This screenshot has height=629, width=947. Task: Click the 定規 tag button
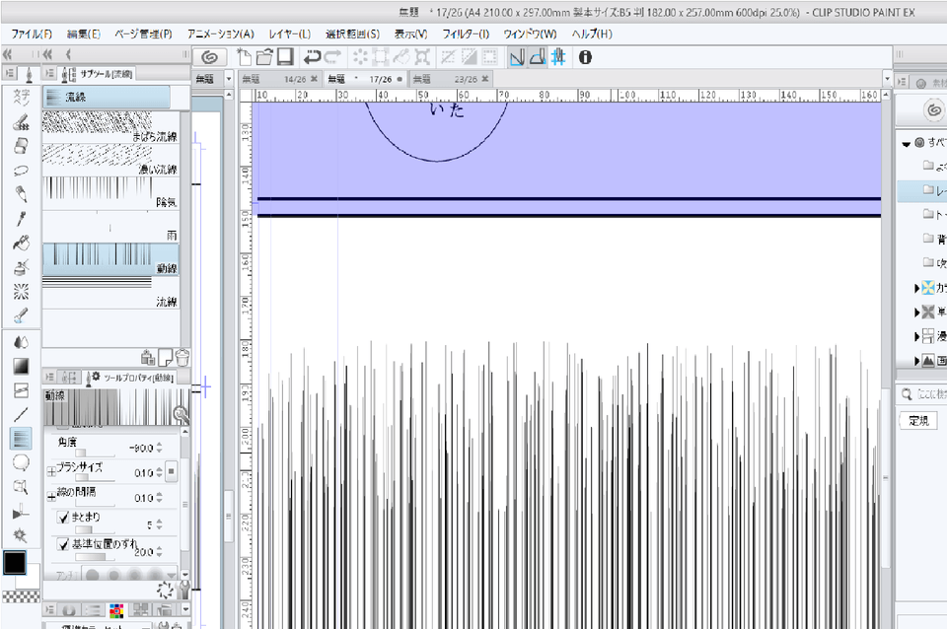pyautogui.click(x=917, y=421)
